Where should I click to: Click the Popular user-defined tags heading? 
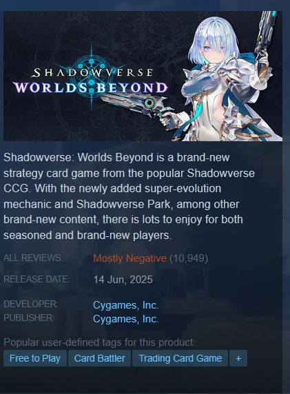[99, 342]
